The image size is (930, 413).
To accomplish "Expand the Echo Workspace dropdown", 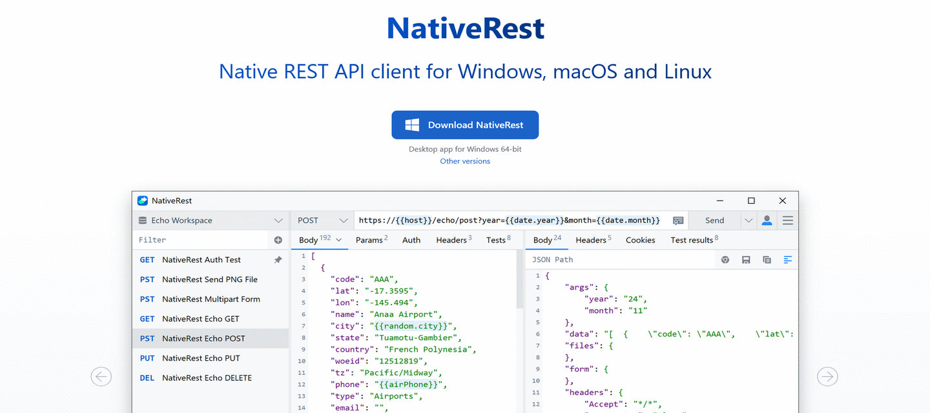I will 278,221.
